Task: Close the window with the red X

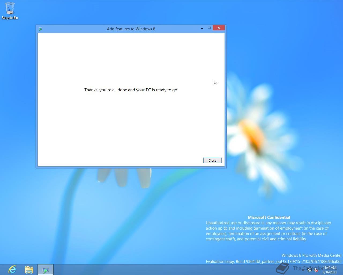Action: [x=219, y=28]
